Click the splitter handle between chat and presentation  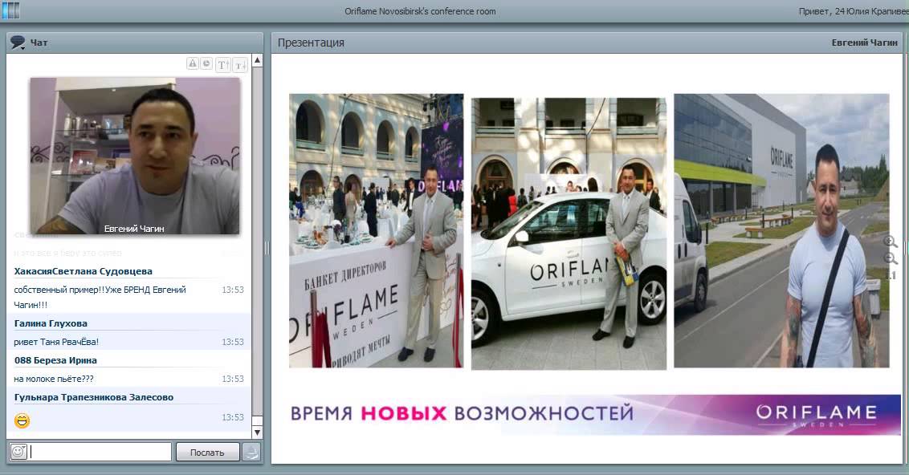pyautogui.click(x=267, y=248)
